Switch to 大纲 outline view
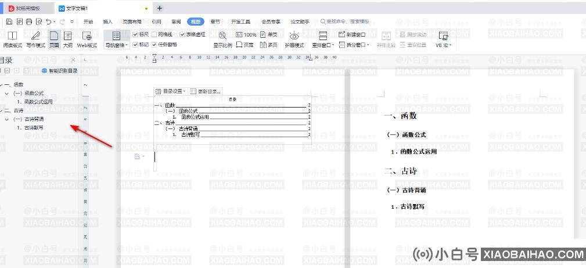586x268 pixels. (x=67, y=40)
